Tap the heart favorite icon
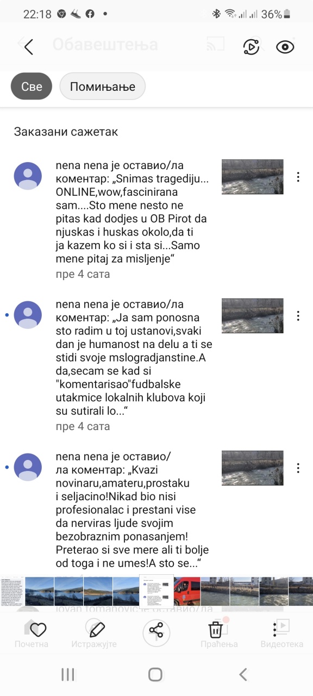This screenshot has width=313, height=696. (x=37, y=630)
